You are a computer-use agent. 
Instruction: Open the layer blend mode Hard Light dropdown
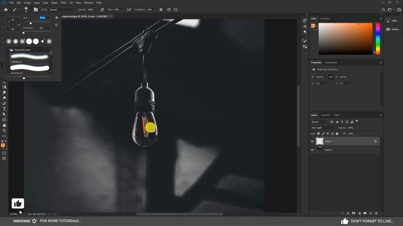[323, 128]
